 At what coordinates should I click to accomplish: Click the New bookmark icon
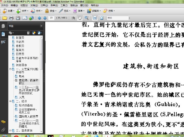pyautogui.click(x=34, y=33)
